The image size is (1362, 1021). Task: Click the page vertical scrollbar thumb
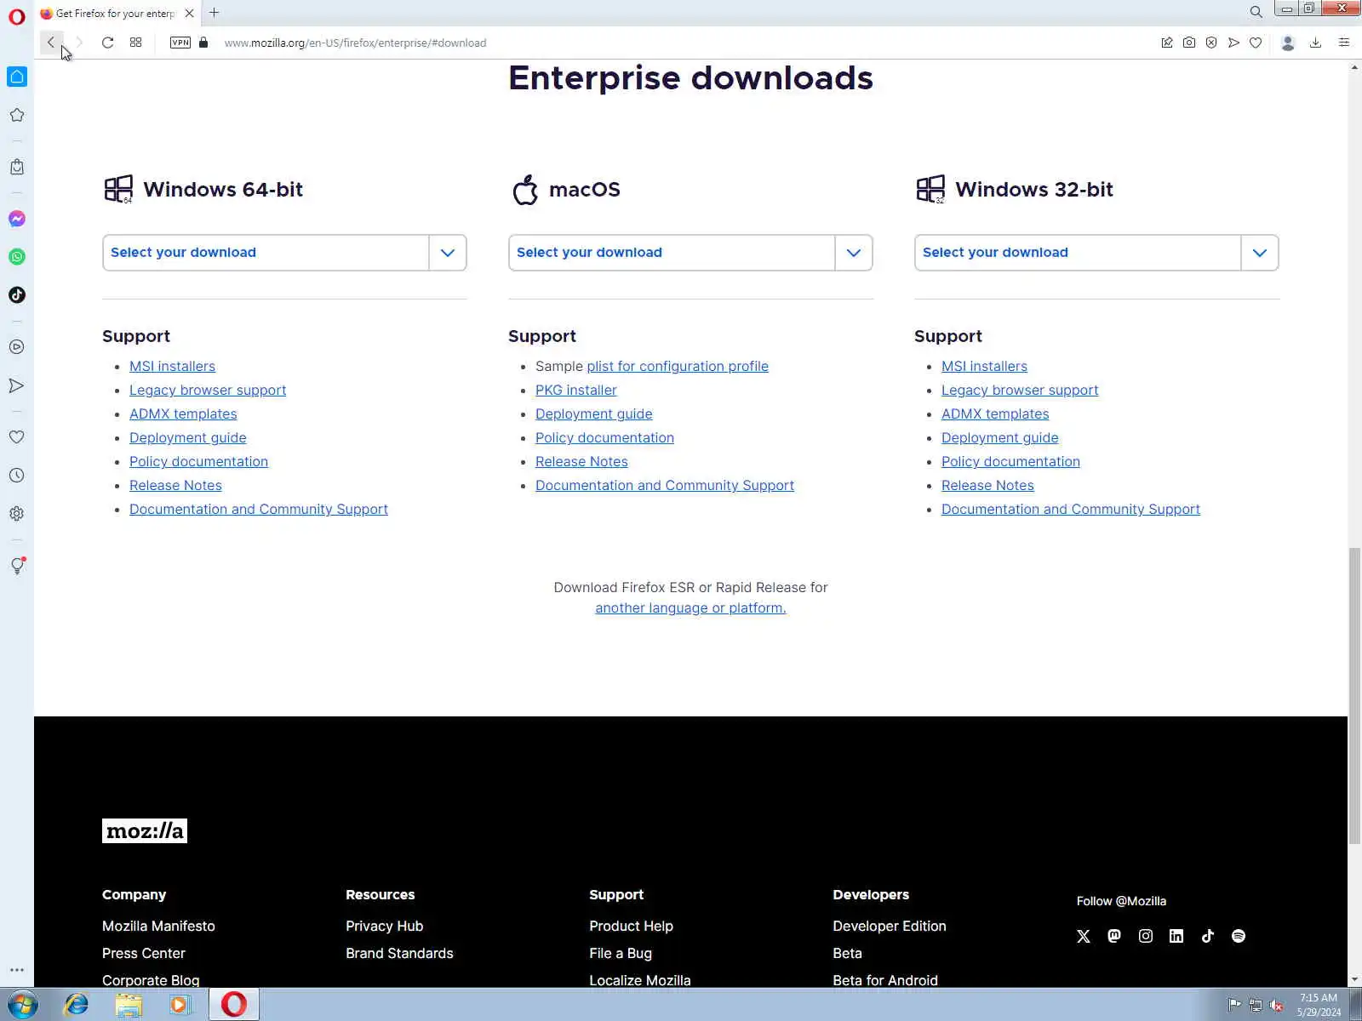tap(1354, 696)
